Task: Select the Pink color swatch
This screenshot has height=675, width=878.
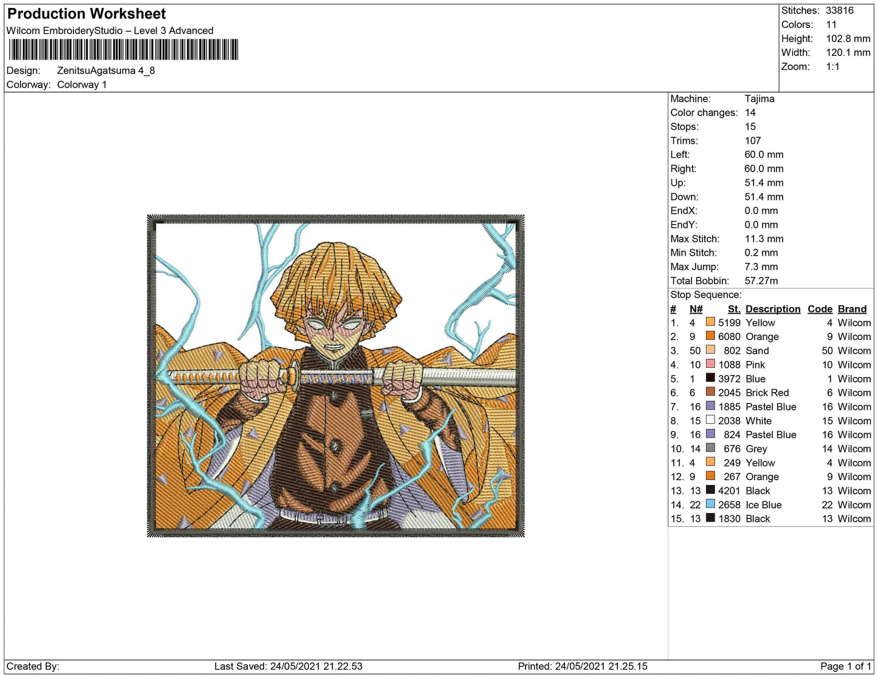Action: pos(710,364)
